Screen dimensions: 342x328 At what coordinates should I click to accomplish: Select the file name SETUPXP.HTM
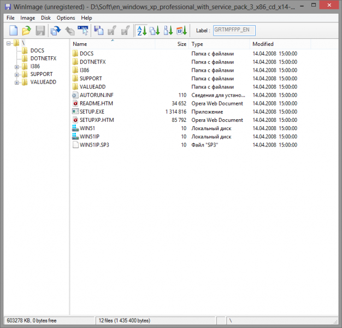pos(97,120)
